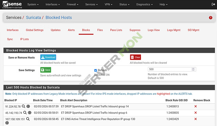Viewport: 217px width, 126px height.
Task: Click globe icon next to 91.224.92.78
Action: (28, 106)
